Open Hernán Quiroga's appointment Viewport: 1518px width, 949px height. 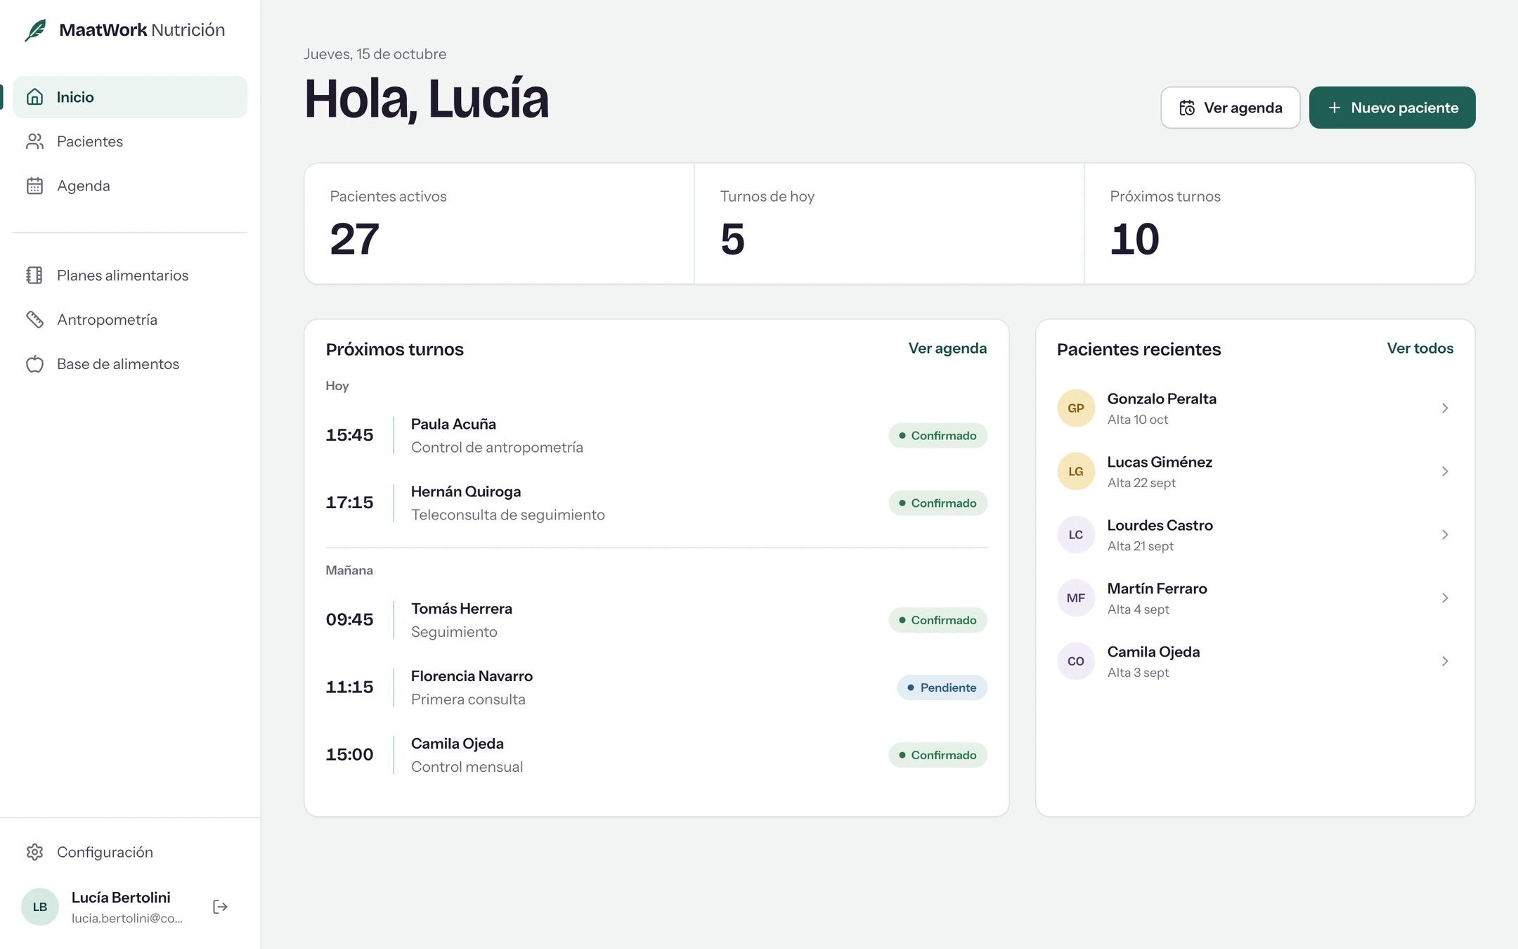pos(656,503)
